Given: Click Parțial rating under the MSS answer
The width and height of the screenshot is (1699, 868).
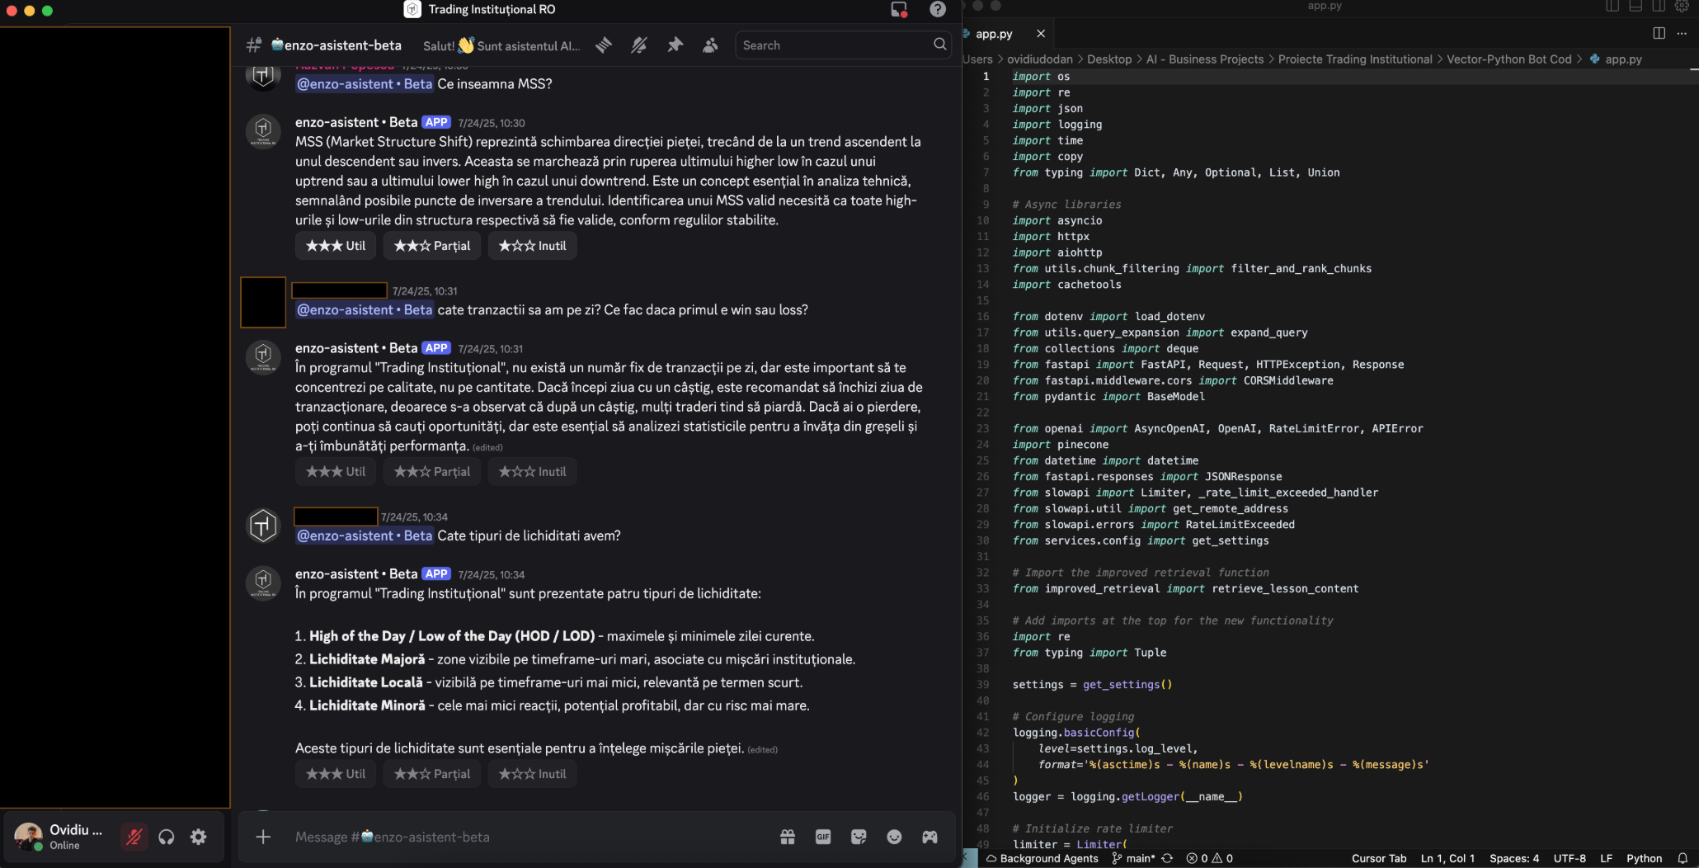Looking at the screenshot, I should (432, 246).
